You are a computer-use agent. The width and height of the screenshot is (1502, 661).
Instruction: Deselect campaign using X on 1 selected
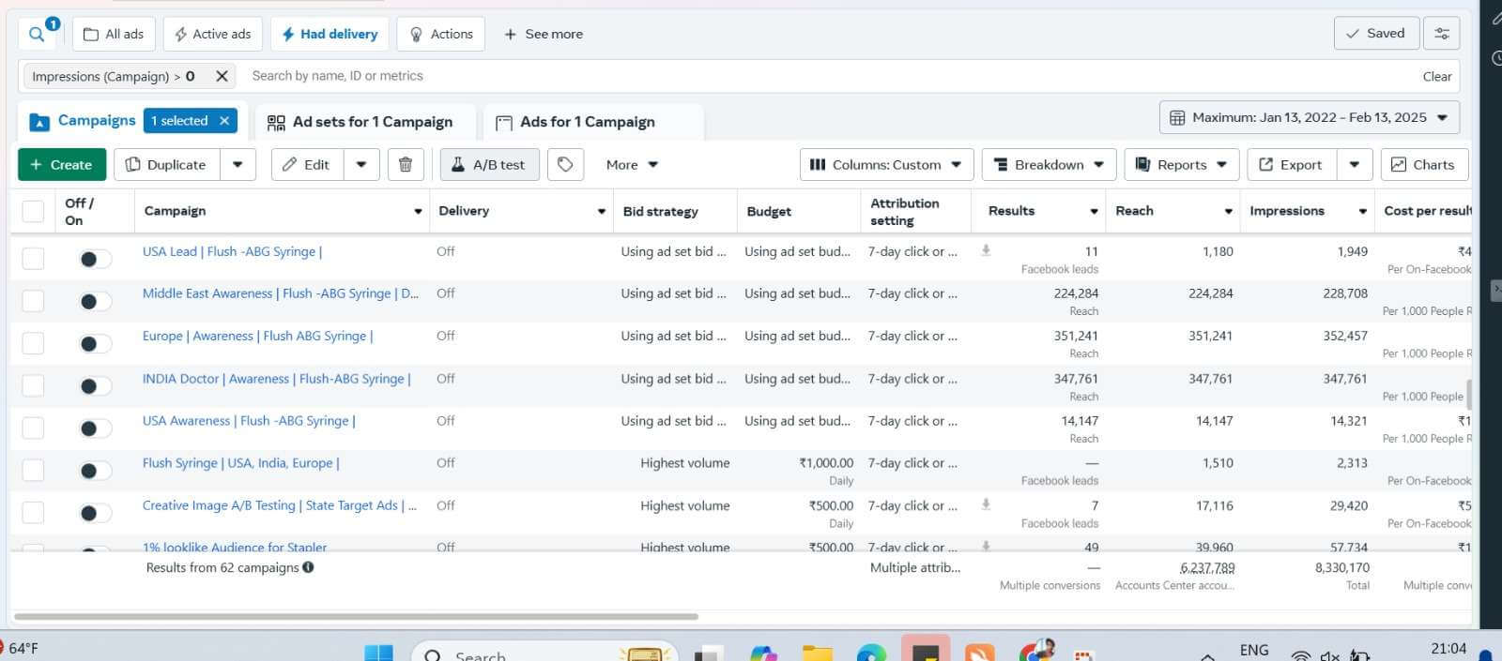pyautogui.click(x=224, y=121)
